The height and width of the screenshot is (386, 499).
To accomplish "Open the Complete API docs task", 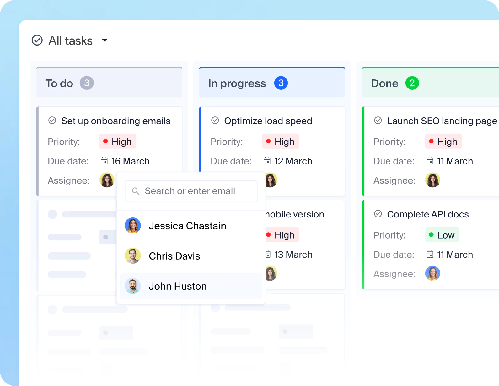I will [x=428, y=214].
